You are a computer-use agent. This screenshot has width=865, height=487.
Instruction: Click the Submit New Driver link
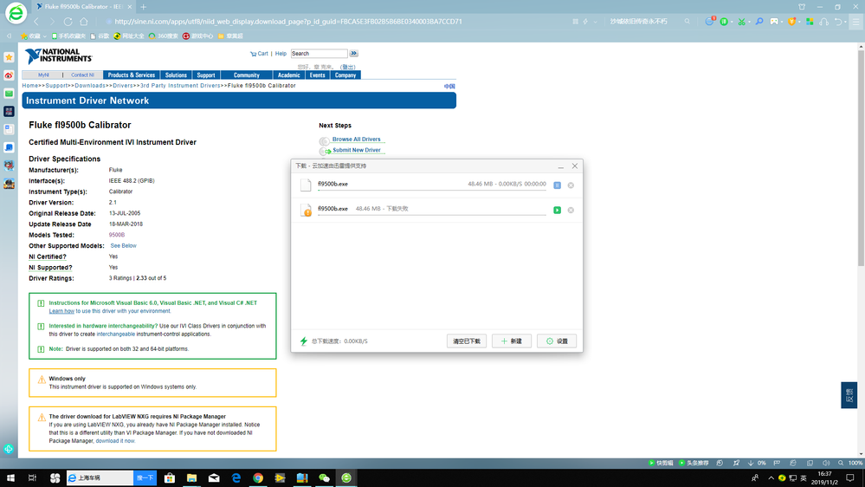point(357,150)
